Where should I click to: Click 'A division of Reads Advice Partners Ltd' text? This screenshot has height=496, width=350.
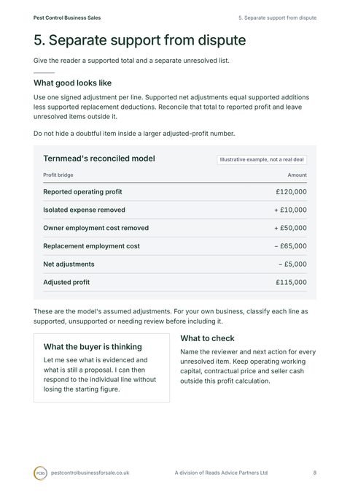click(x=221, y=473)
